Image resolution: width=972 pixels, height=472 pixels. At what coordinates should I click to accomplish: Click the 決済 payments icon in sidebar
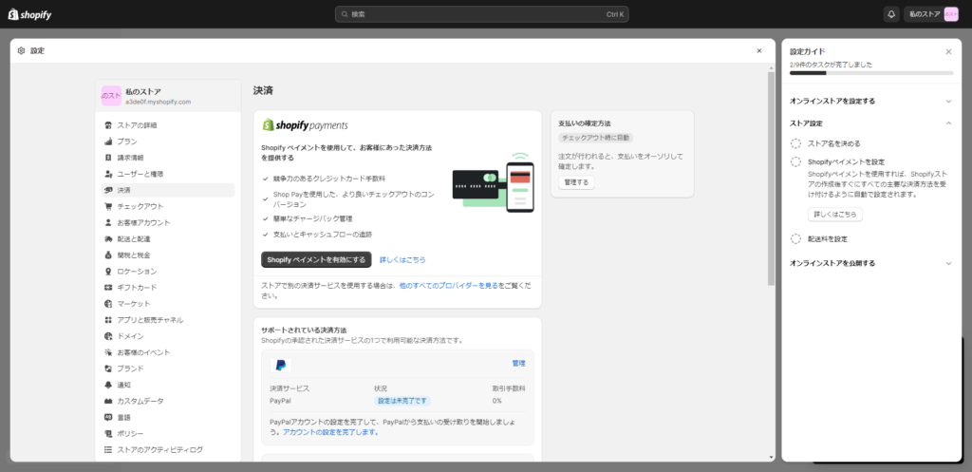coord(108,190)
